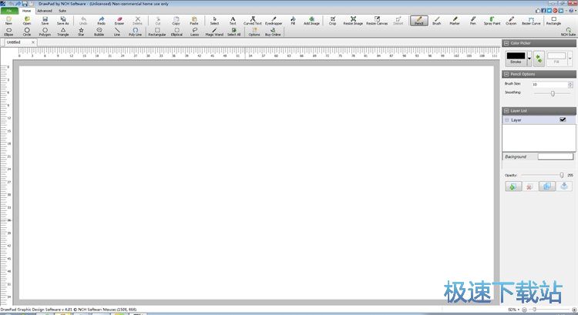Click the Brush Size input field
578x315 pixels.
(x=549, y=85)
